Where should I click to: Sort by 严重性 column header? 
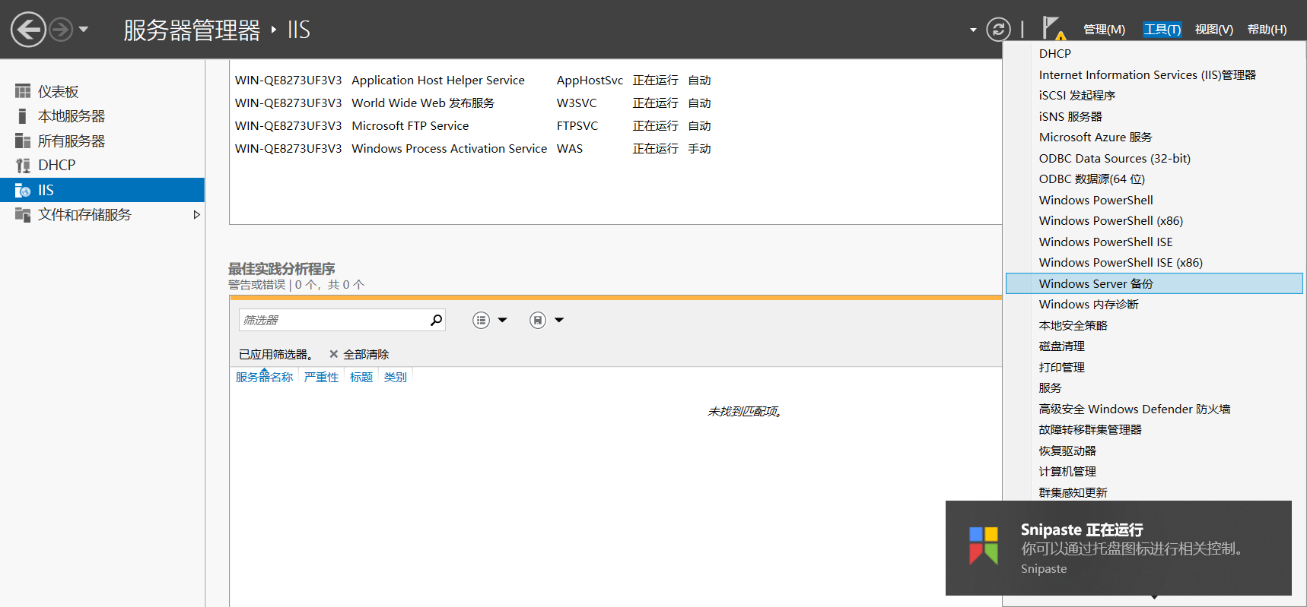(321, 377)
